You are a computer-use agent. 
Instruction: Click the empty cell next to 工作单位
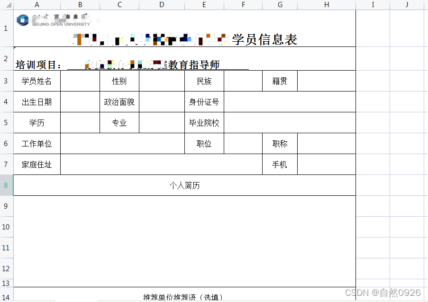click(123, 143)
